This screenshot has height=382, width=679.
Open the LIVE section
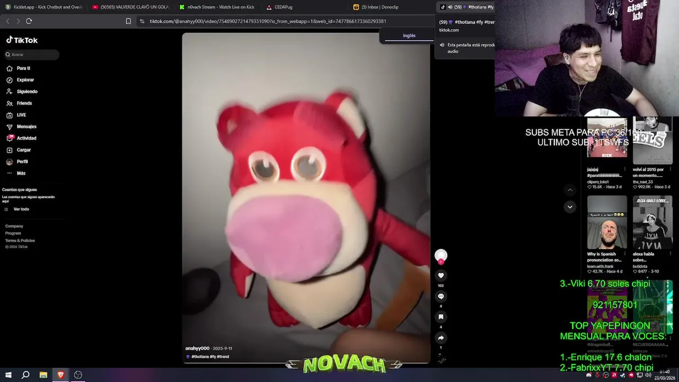coord(16,115)
